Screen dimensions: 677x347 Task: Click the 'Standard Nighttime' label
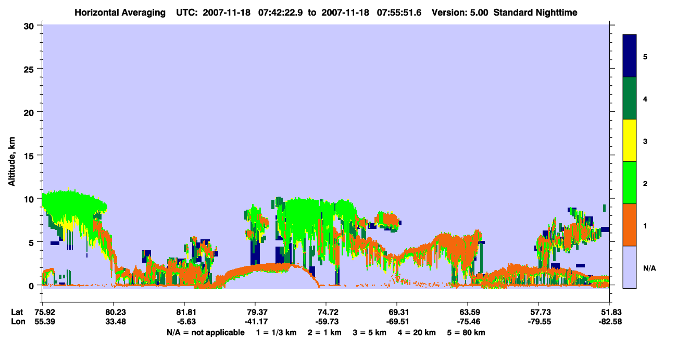535,12
